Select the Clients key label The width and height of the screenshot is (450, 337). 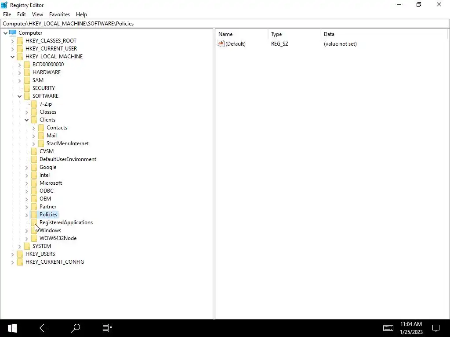coord(47,120)
